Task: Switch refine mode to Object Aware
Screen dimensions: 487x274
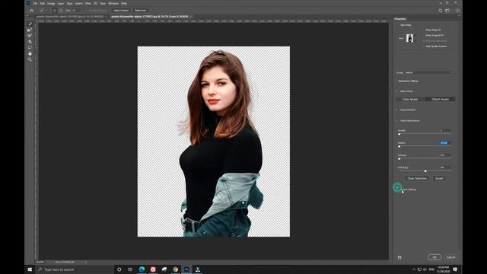Action: pyautogui.click(x=440, y=99)
